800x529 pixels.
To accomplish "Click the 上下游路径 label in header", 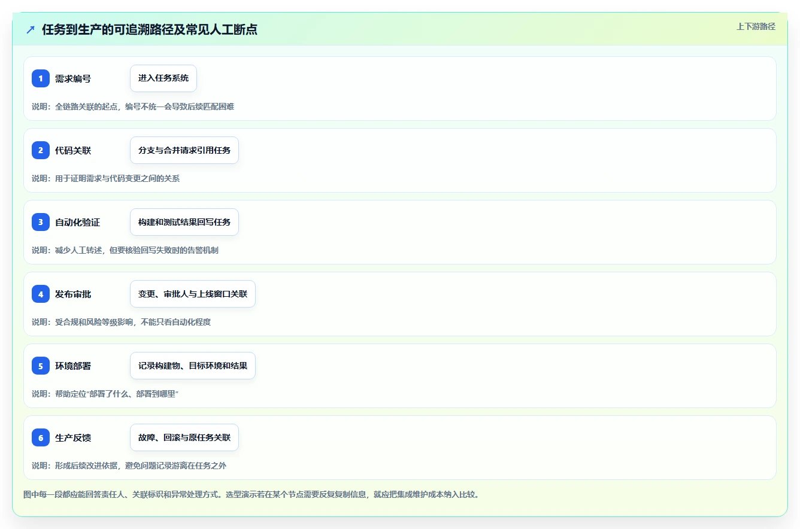I will pos(756,26).
